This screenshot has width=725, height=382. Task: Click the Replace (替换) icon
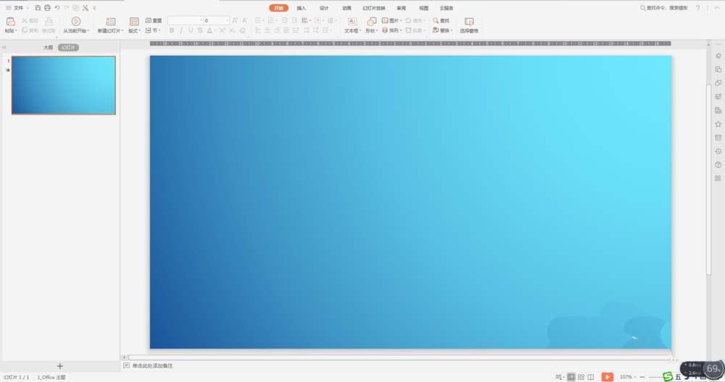coord(436,30)
